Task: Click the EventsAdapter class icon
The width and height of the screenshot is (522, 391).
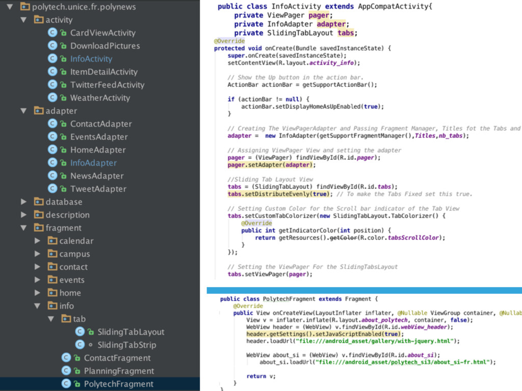Action: (x=53, y=136)
